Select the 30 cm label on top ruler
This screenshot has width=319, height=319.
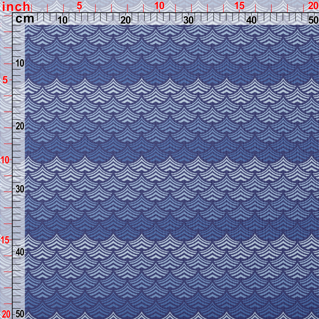(188, 20)
